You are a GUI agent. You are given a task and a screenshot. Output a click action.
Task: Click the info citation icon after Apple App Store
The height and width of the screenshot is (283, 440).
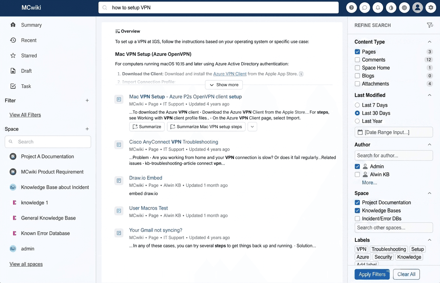[301, 74]
